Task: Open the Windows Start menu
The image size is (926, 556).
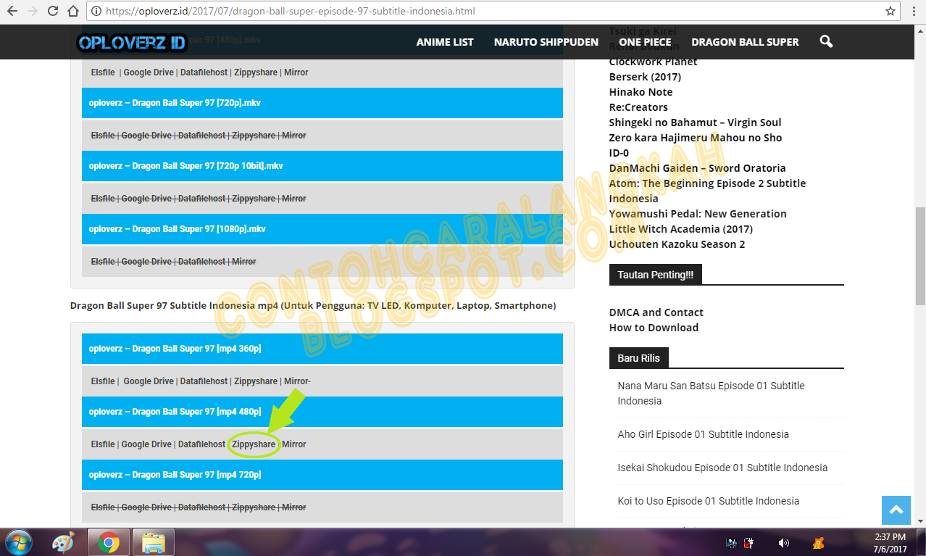Action: (17, 542)
